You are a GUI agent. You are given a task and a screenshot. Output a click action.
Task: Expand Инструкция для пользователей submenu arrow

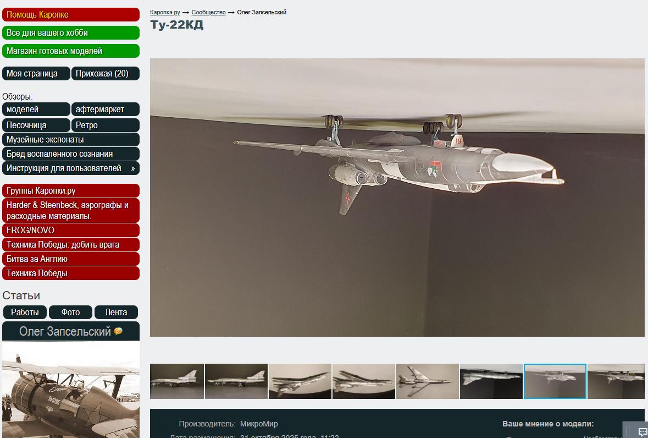point(132,168)
